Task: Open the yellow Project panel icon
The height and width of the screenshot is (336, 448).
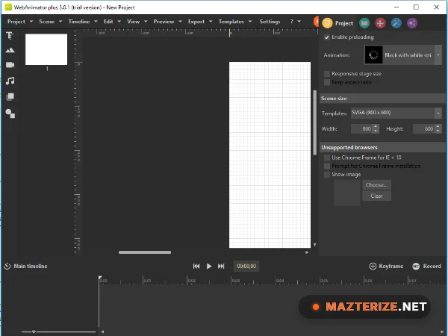Action: click(x=327, y=23)
